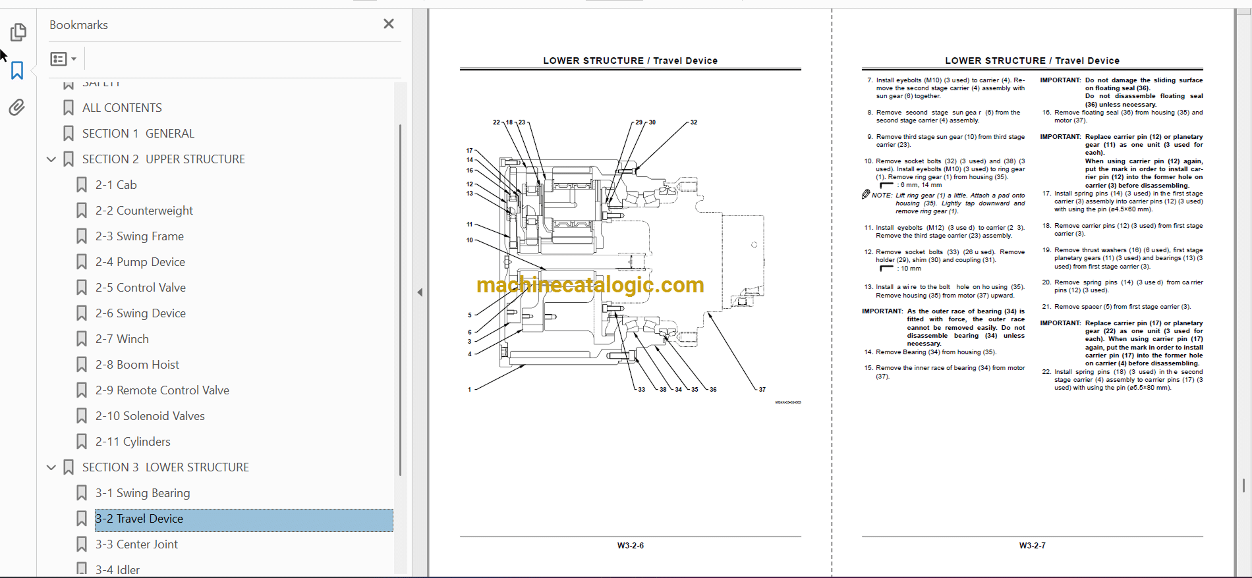Go to SECTION 1 GENERAL bookmark
This screenshot has height=578, width=1252.
(138, 134)
